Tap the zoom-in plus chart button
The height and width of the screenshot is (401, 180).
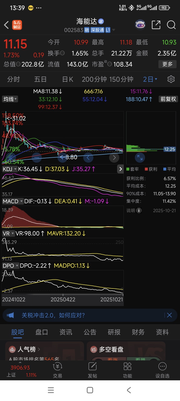pyautogui.click(x=62, y=158)
